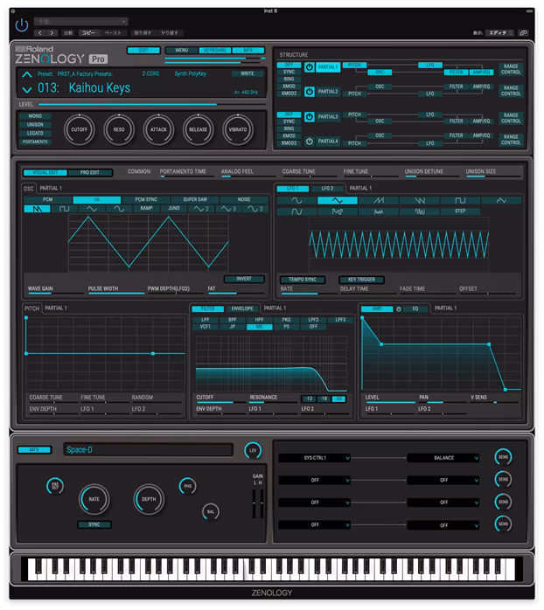The image size is (544, 610).
Task: Click the ペースト button
Action: pos(113,33)
